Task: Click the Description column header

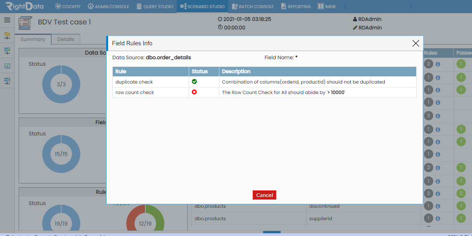Action: (x=318, y=72)
